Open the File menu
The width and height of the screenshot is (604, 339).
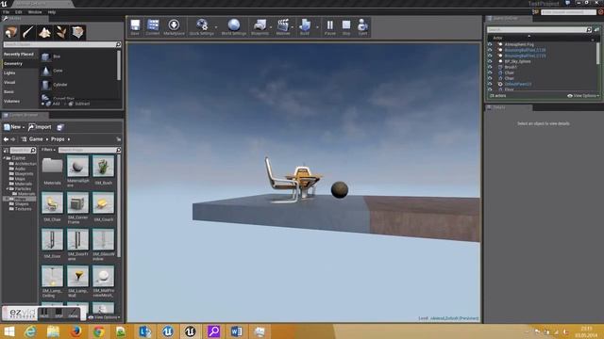7,12
